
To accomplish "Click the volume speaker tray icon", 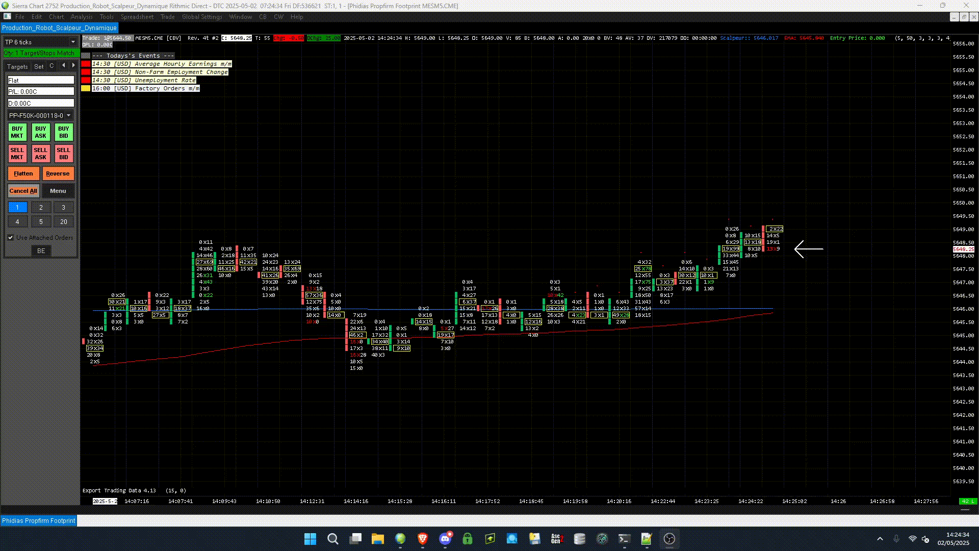I will coord(926,539).
